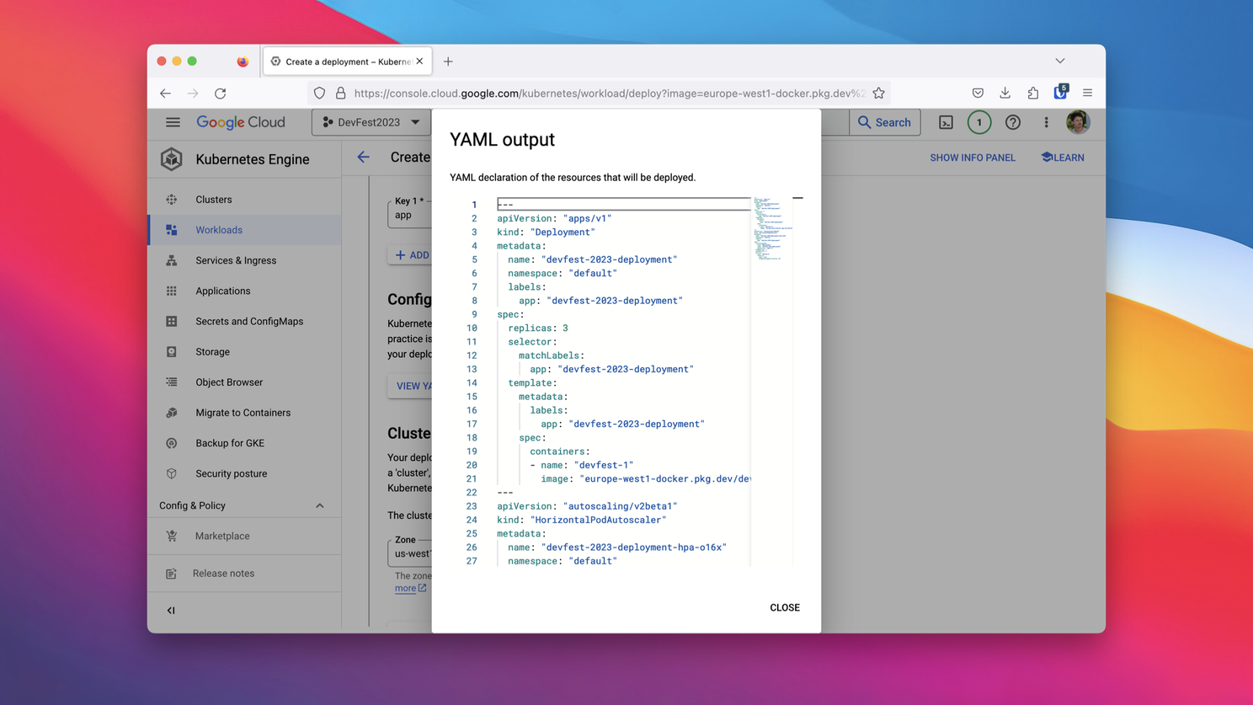
Task: Activate Cloud Shell terminal icon
Action: pyautogui.click(x=946, y=122)
